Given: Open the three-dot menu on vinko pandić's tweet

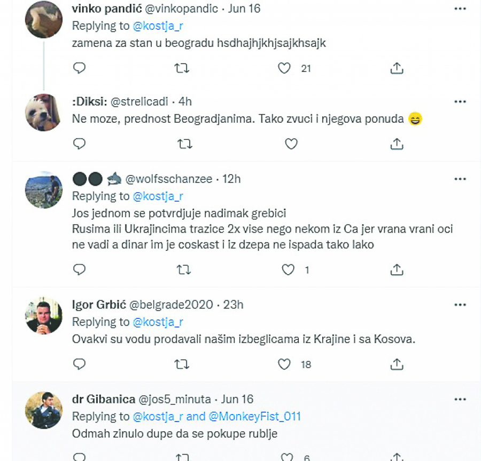Looking at the screenshot, I should pyautogui.click(x=460, y=7).
